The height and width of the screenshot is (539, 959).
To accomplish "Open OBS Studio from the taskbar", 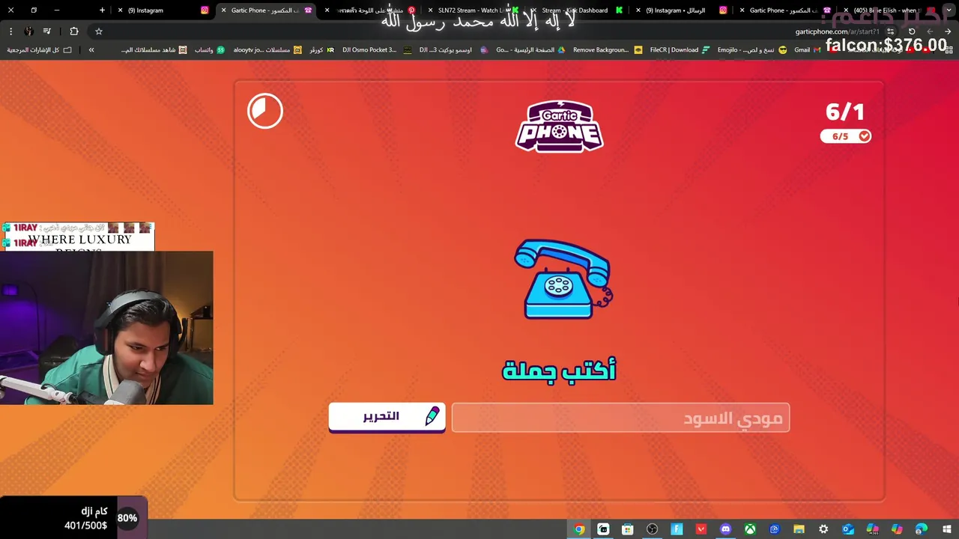I will 653,529.
